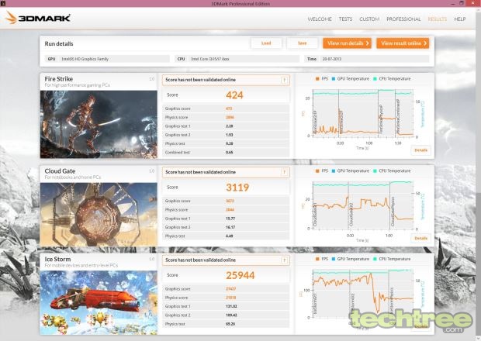The width and height of the screenshot is (481, 341).
Task: Click the GPU info field
Action: 107,59
